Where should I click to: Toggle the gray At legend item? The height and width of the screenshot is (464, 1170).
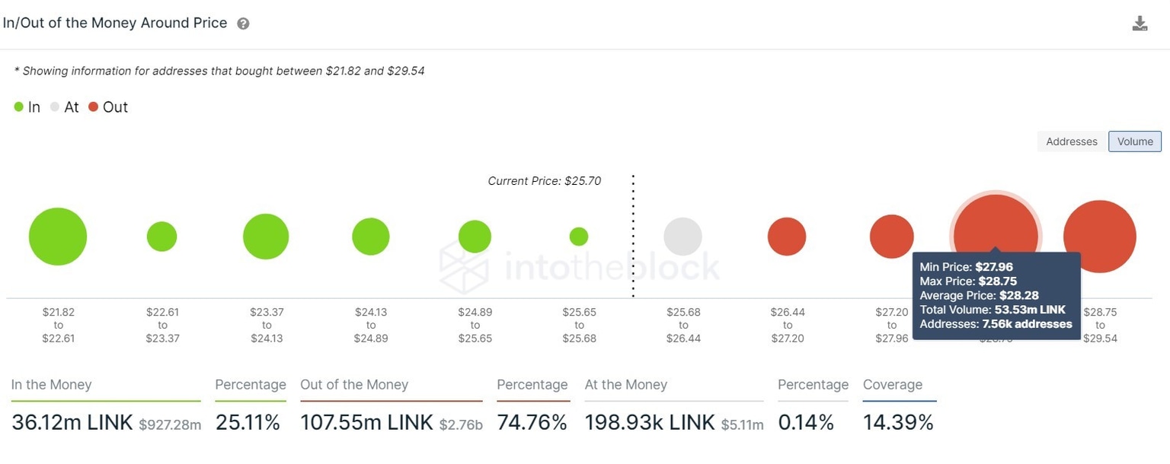65,107
